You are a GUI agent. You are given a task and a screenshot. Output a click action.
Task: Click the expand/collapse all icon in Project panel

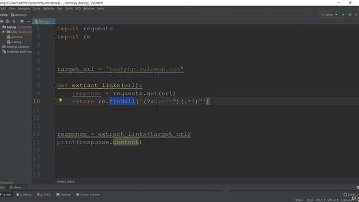[14, 21]
